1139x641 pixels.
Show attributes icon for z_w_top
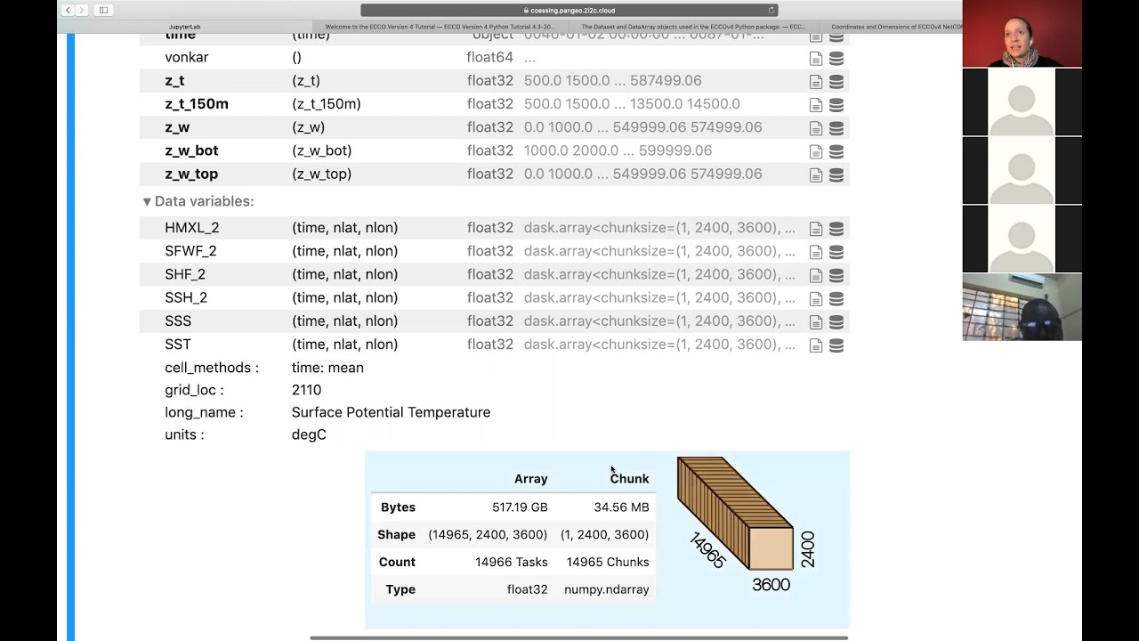(816, 174)
